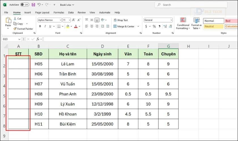
Task: Click the Select All corner triangle
Action: pyautogui.click(x=5, y=46)
